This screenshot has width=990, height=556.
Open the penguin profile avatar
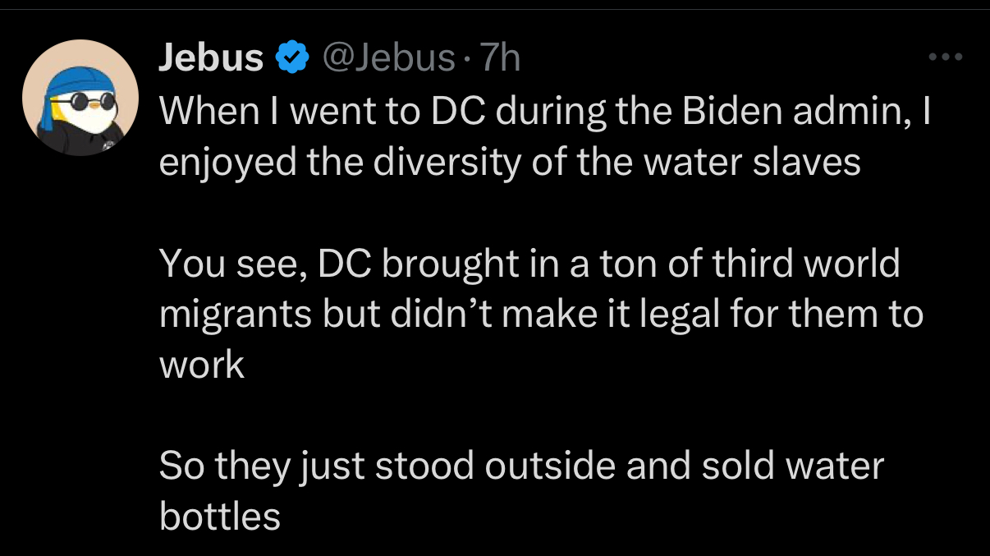[80, 100]
